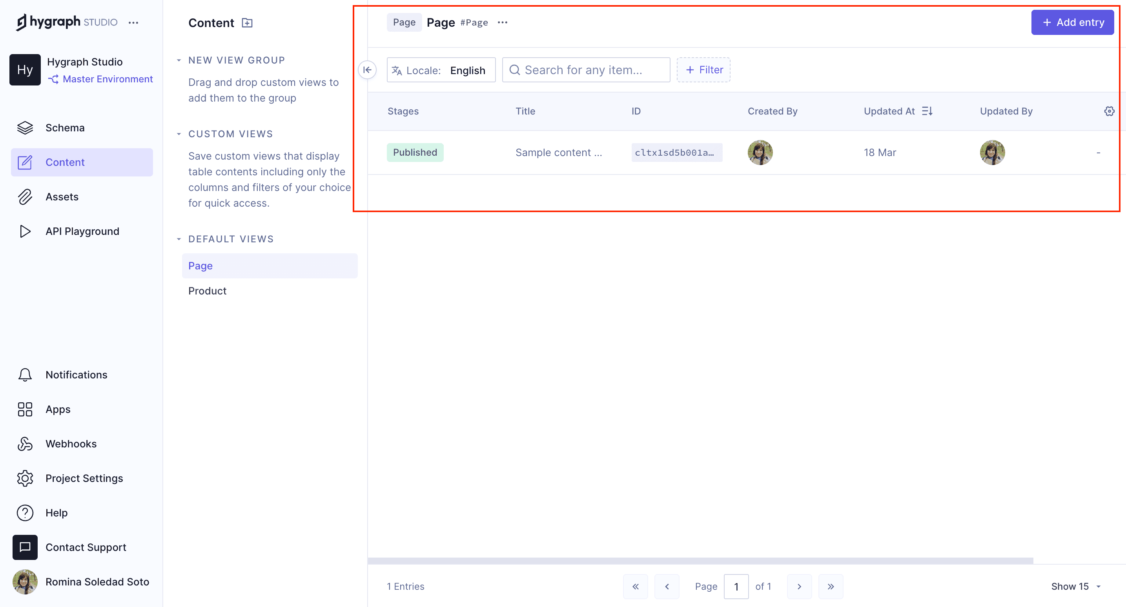Open the Locale English dropdown

pyautogui.click(x=441, y=70)
